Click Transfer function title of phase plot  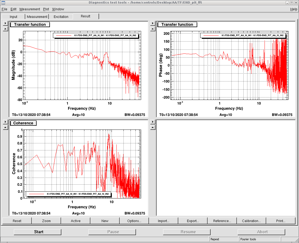pos(177,24)
